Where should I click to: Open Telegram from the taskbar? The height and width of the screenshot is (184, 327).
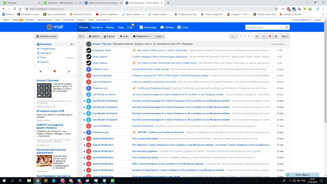[79, 180]
